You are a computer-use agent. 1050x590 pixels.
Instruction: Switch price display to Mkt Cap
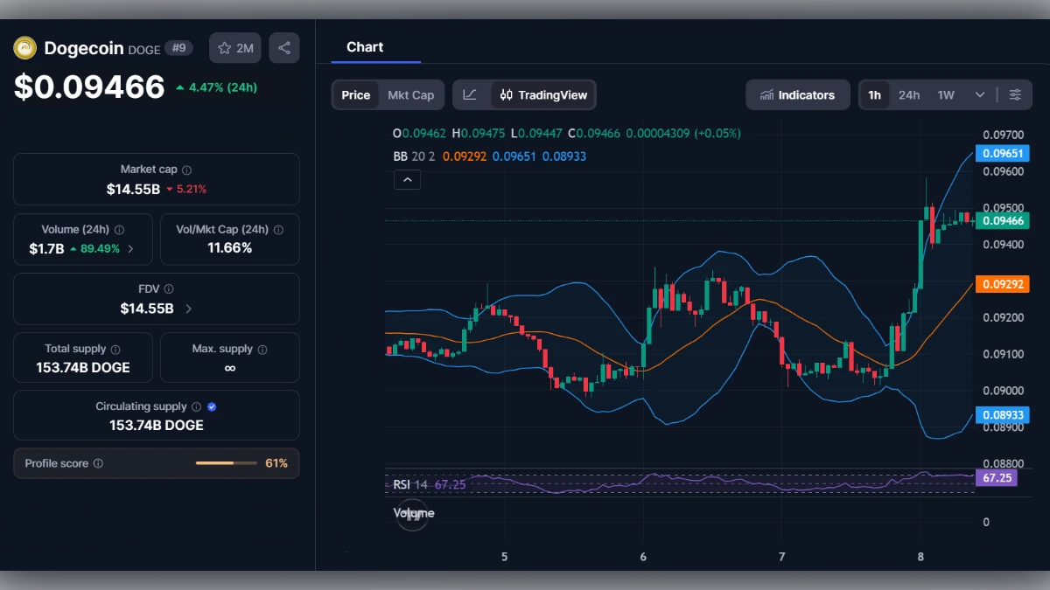412,94
